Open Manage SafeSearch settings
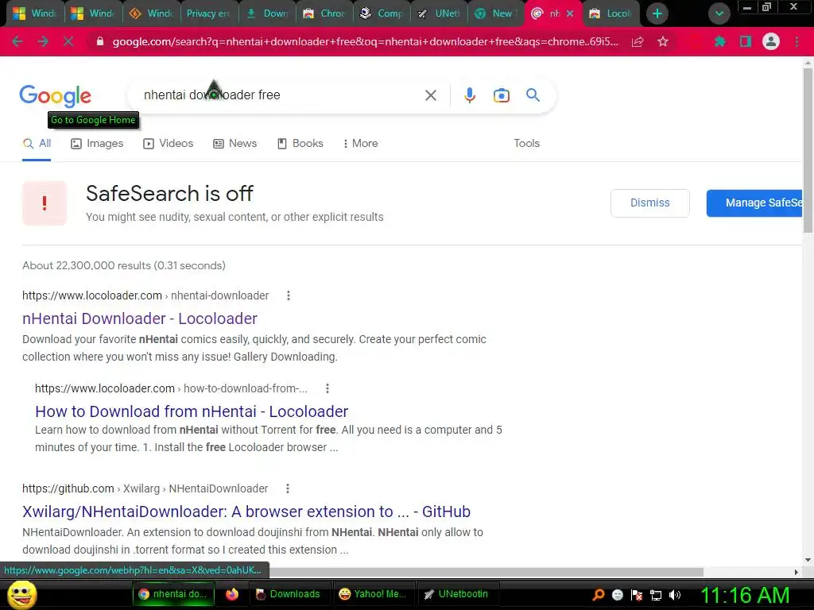The height and width of the screenshot is (610, 814). tap(754, 203)
